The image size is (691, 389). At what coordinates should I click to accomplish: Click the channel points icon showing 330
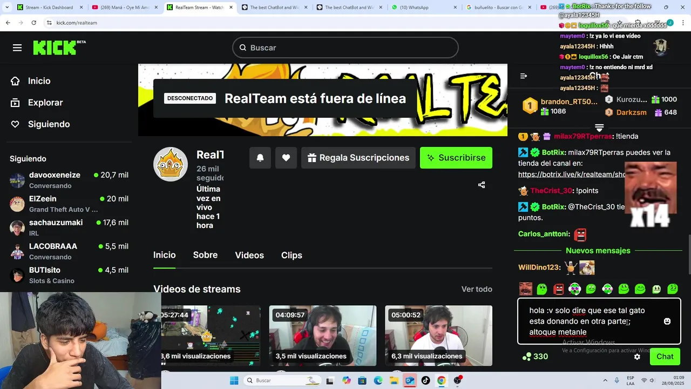[527, 357]
